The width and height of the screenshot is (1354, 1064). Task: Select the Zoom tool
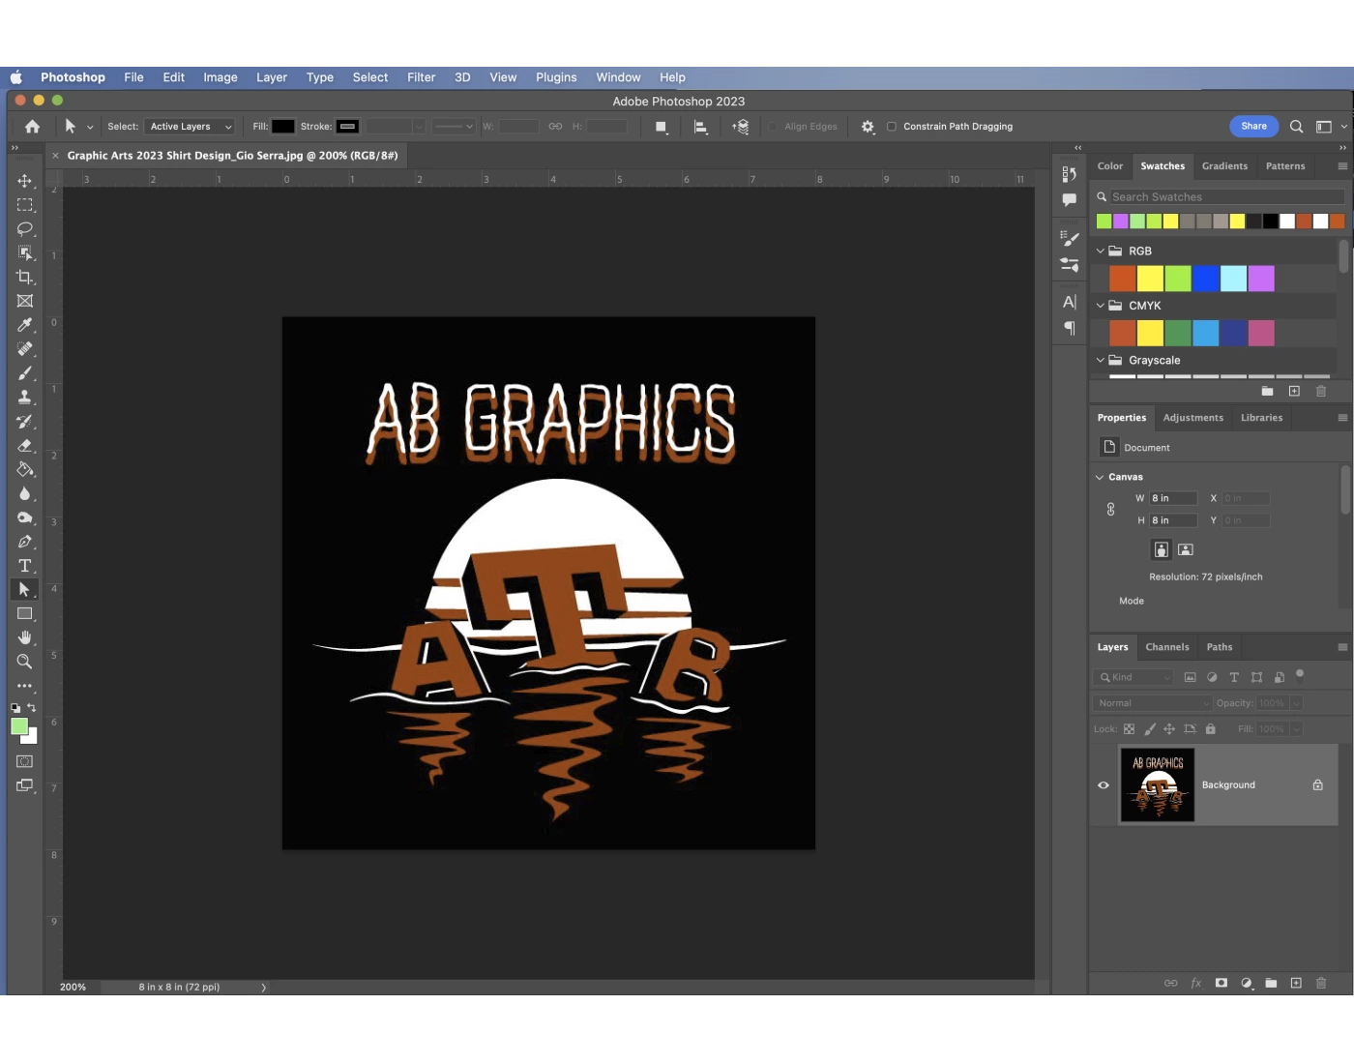[x=25, y=662]
